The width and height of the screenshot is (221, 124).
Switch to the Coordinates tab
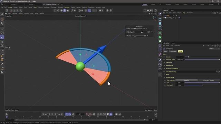(173, 51)
